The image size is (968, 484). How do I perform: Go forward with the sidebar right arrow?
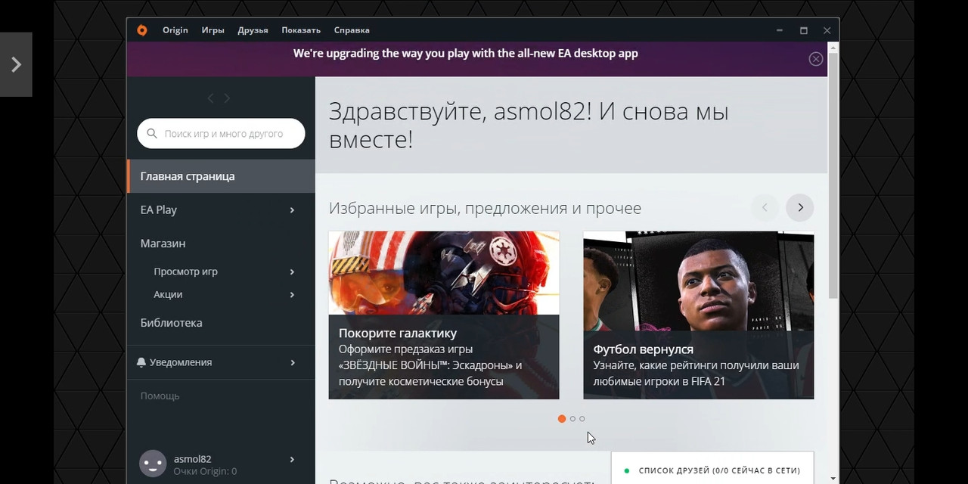click(227, 98)
